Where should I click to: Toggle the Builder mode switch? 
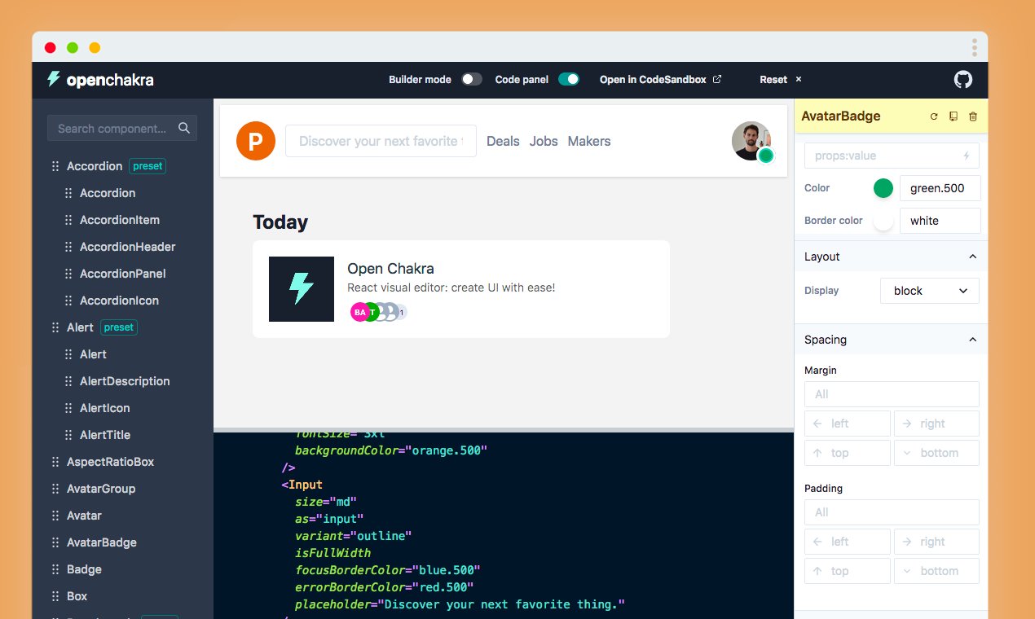pos(472,79)
